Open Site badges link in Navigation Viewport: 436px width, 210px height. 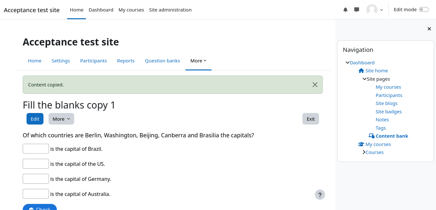click(388, 112)
